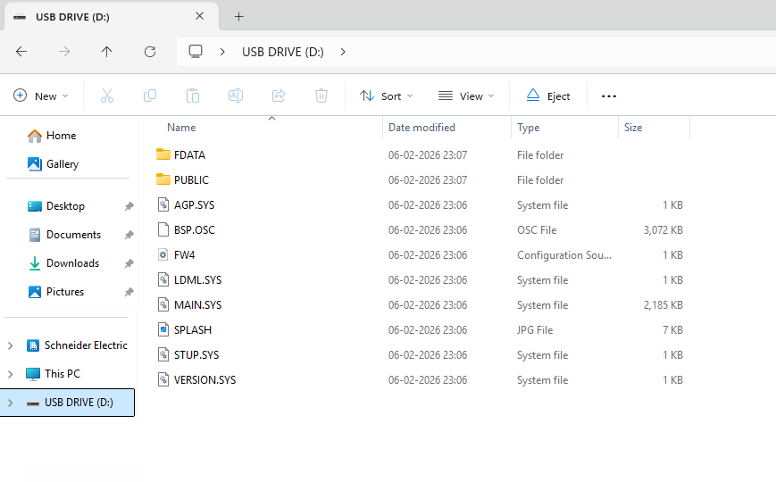Refresh the folder view

pos(150,52)
